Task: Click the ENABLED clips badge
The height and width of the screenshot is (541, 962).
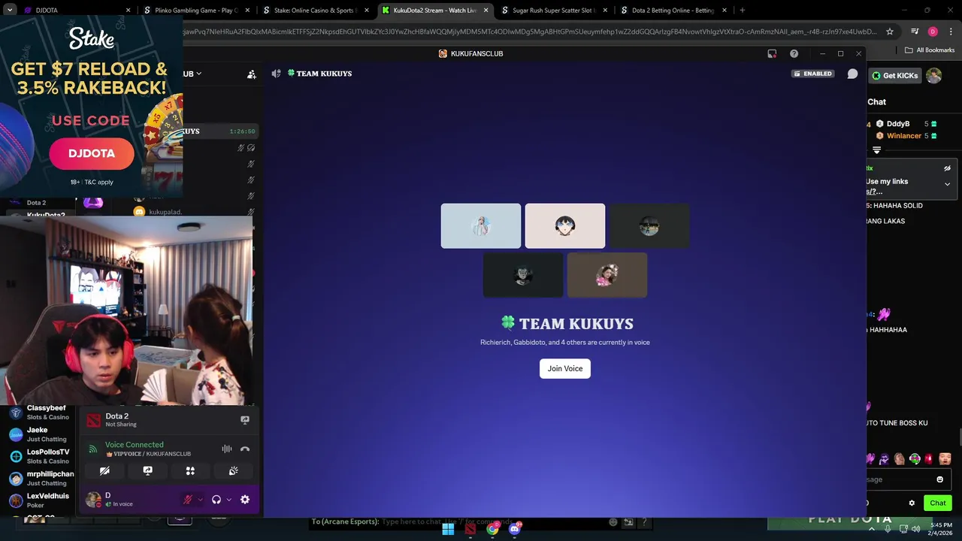Action: (x=813, y=74)
